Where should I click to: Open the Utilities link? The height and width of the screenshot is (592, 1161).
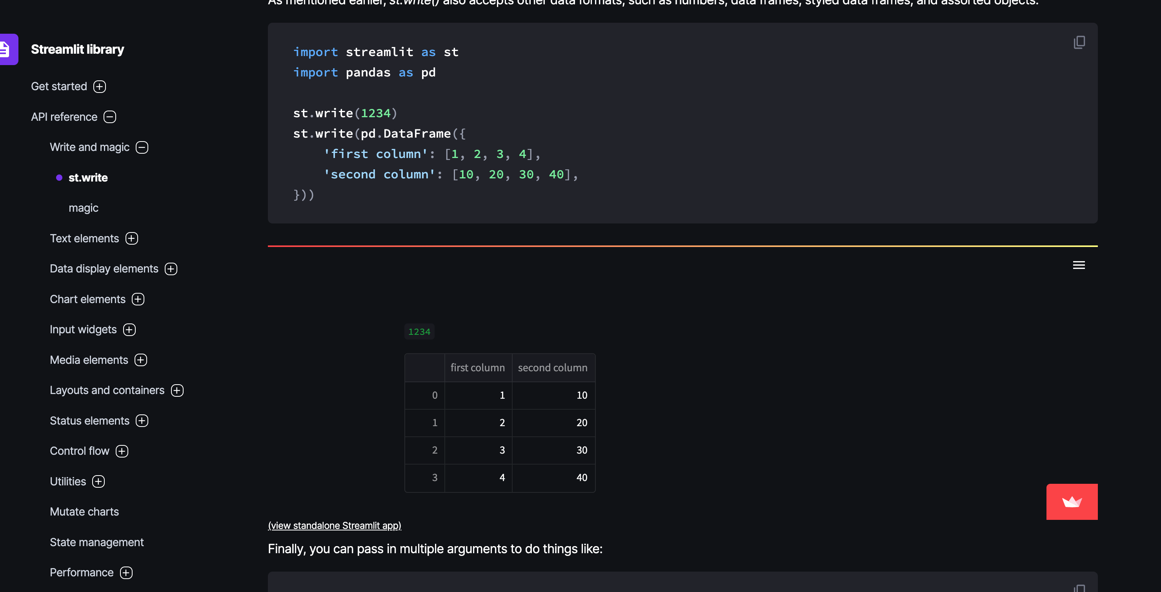67,481
